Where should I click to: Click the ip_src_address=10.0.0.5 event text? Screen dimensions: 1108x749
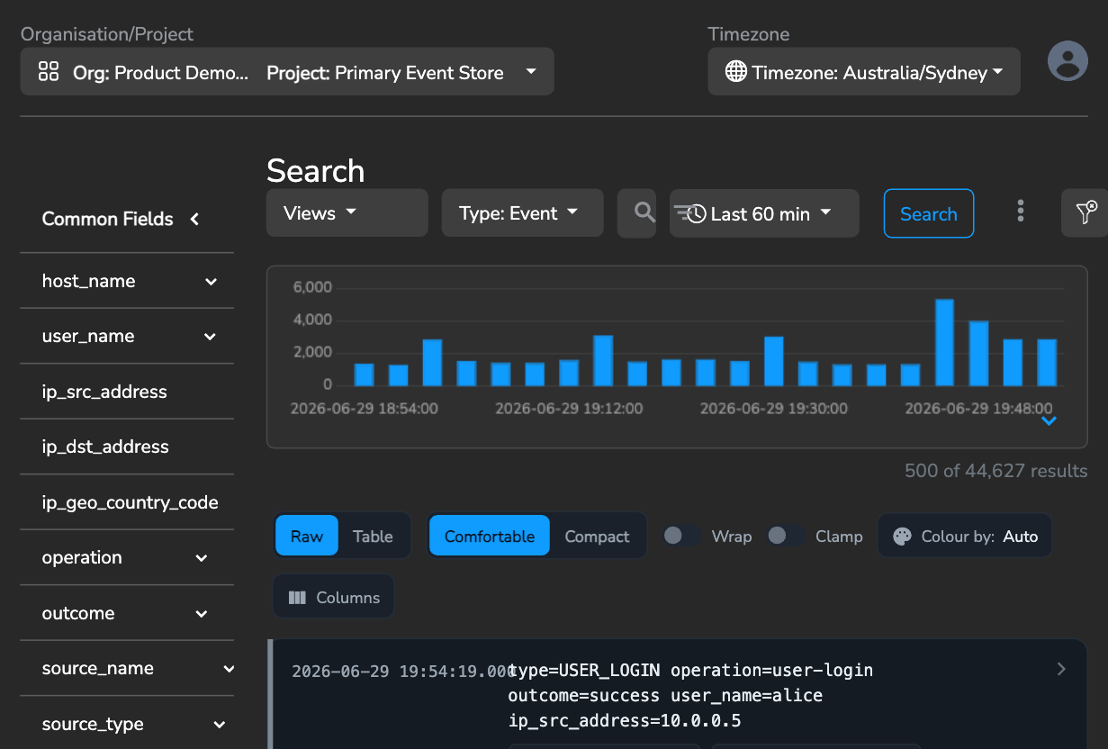click(625, 722)
